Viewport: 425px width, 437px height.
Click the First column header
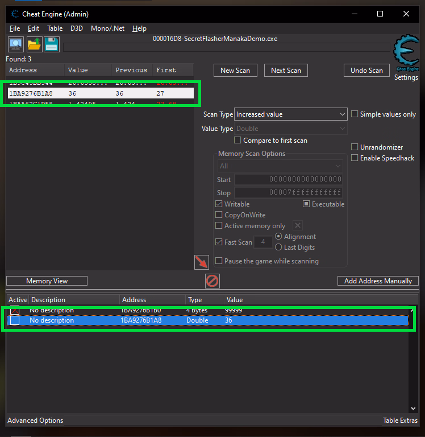pos(173,70)
